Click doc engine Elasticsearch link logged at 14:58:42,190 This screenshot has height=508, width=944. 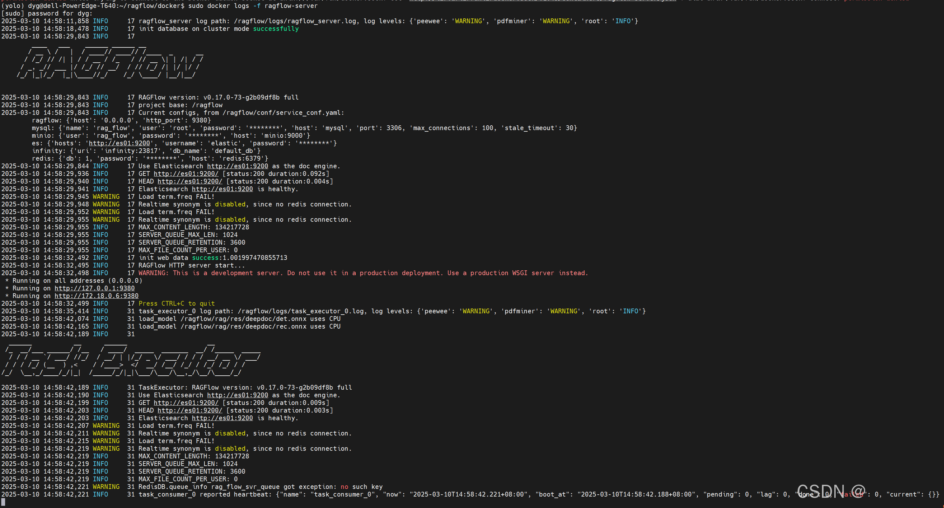point(237,395)
